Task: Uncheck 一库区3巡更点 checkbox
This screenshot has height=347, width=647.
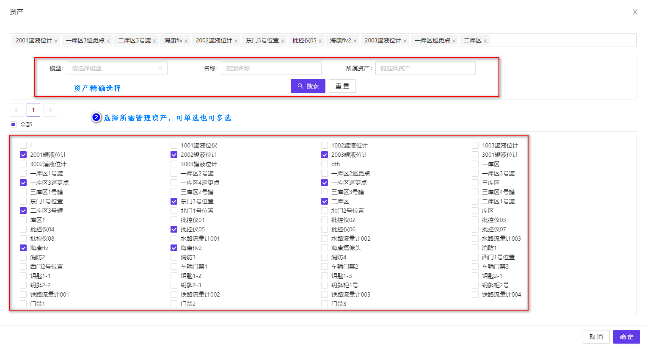Action: click(x=23, y=183)
